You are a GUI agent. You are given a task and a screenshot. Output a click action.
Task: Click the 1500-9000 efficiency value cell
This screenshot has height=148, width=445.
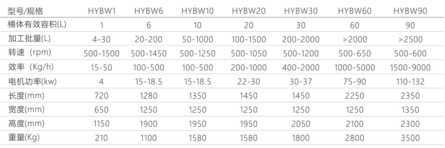(410, 68)
